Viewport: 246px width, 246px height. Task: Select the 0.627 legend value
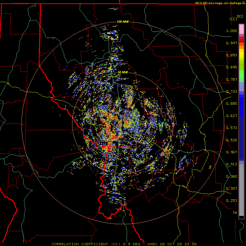[x=232, y=116]
